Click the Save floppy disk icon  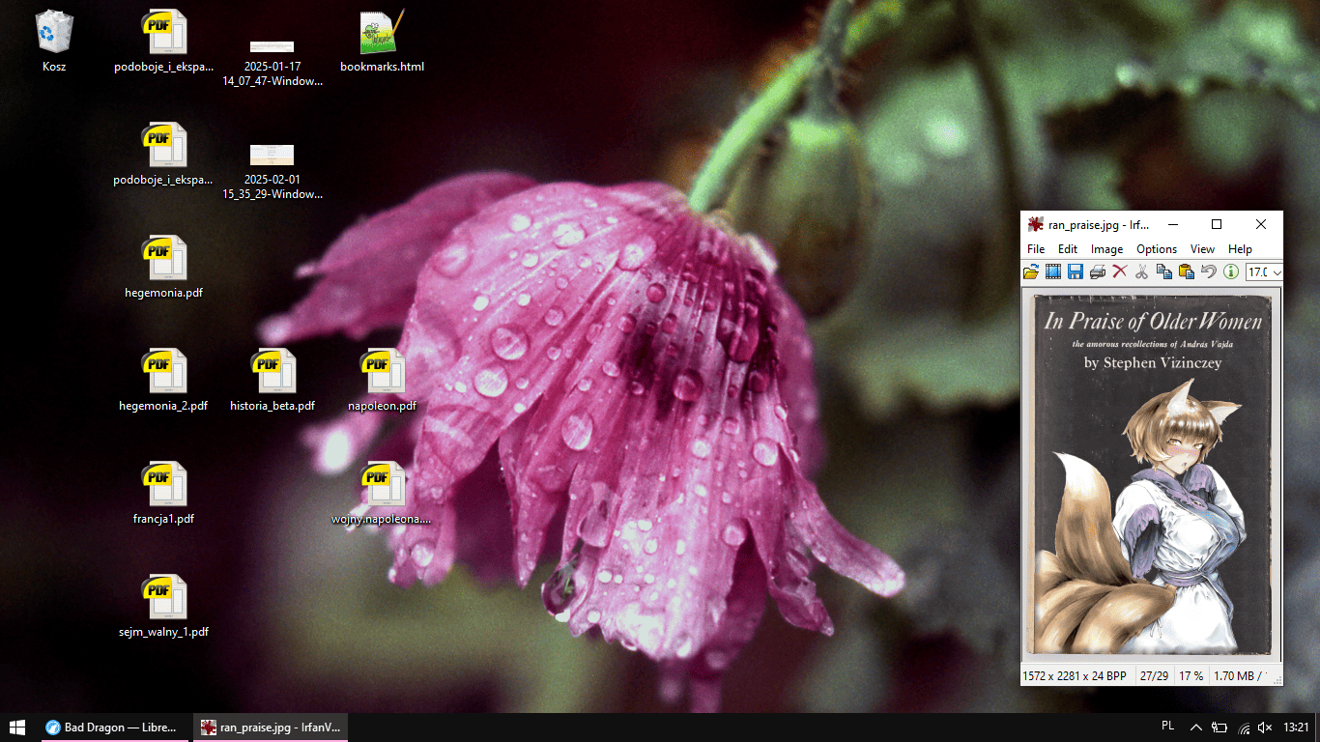[1075, 272]
